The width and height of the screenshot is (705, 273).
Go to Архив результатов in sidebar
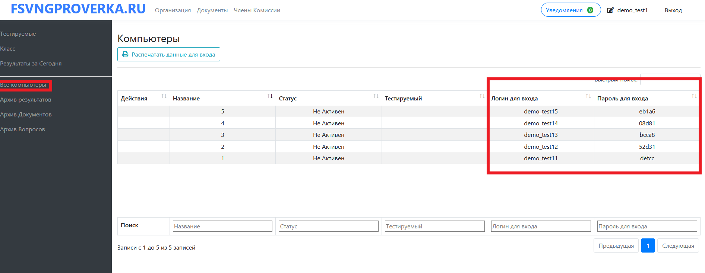click(26, 100)
